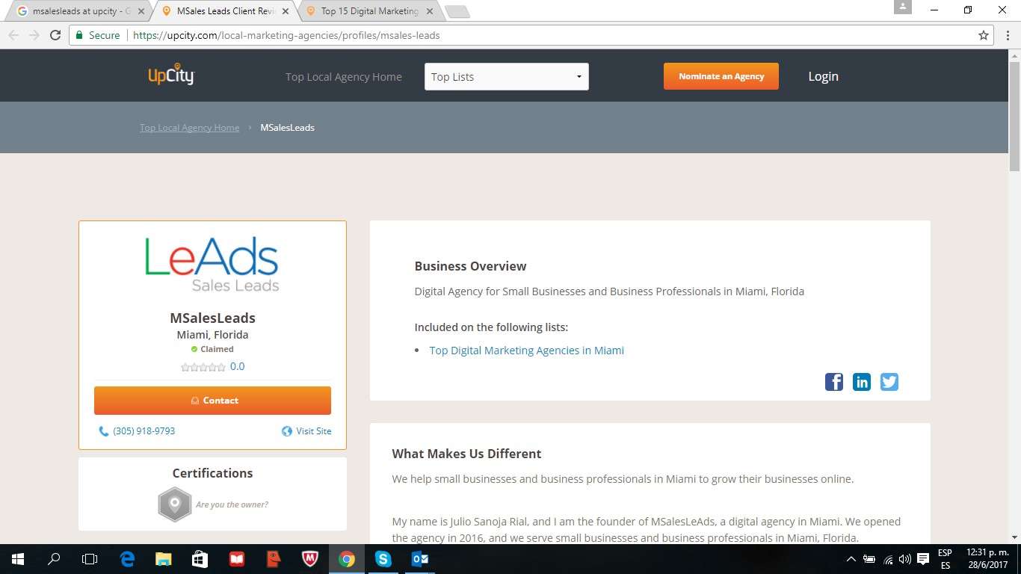Open Skype from taskbar
Screen dimensions: 1021x574
383,559
